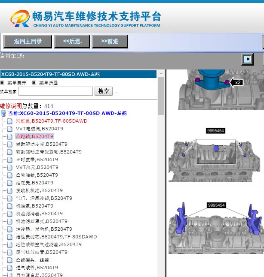The height and width of the screenshot is (277, 264).
Task: Click document icon beside 活性碳罐空气过滤器
Action: click(10, 244)
